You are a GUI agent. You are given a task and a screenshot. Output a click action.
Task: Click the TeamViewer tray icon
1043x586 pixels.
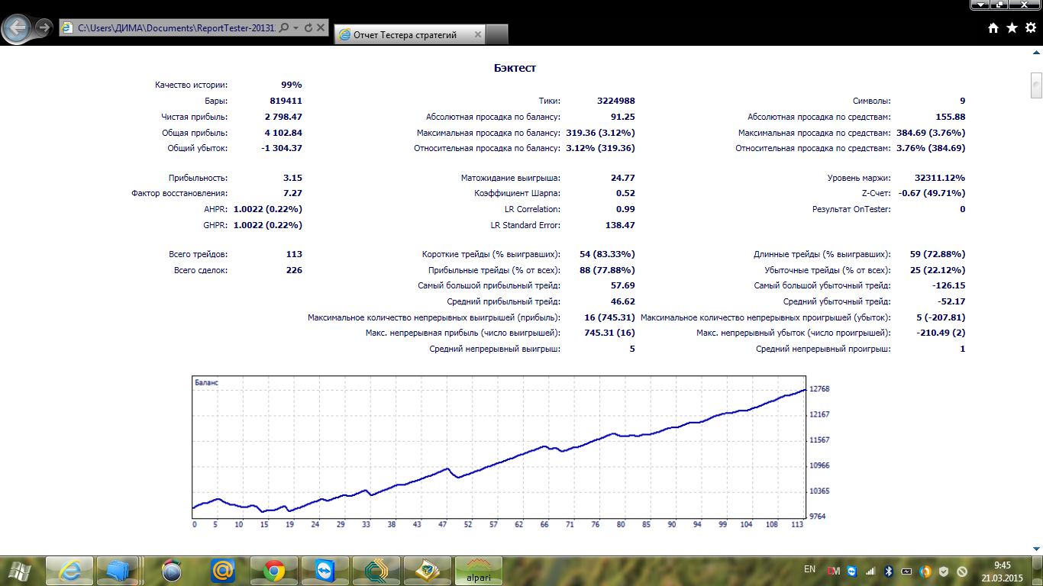coord(851,570)
